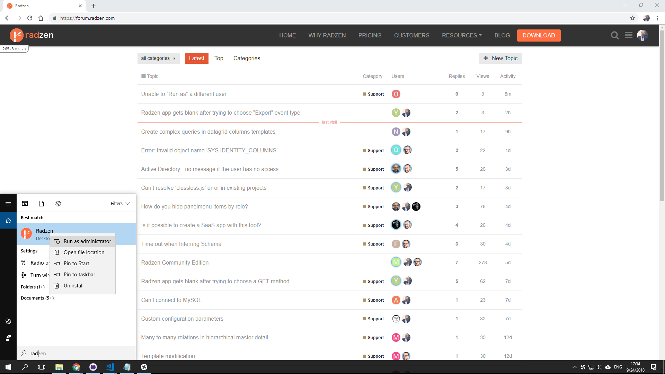
Task: Sort topics by Activity column
Action: (508, 76)
